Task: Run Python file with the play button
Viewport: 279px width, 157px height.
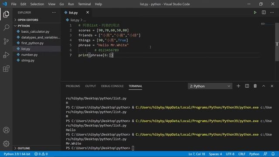Action: point(255,13)
